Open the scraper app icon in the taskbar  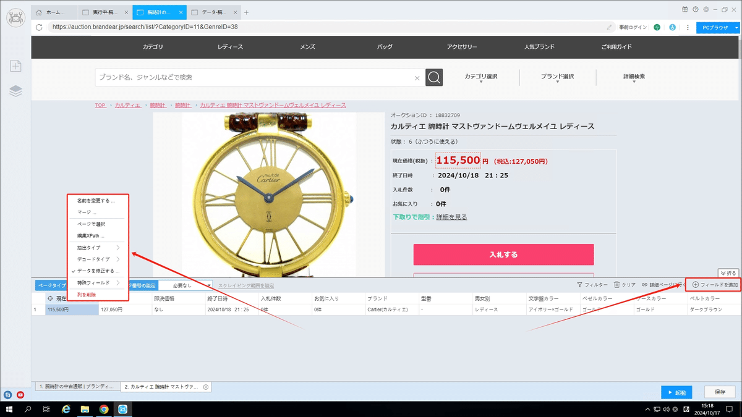pos(122,409)
